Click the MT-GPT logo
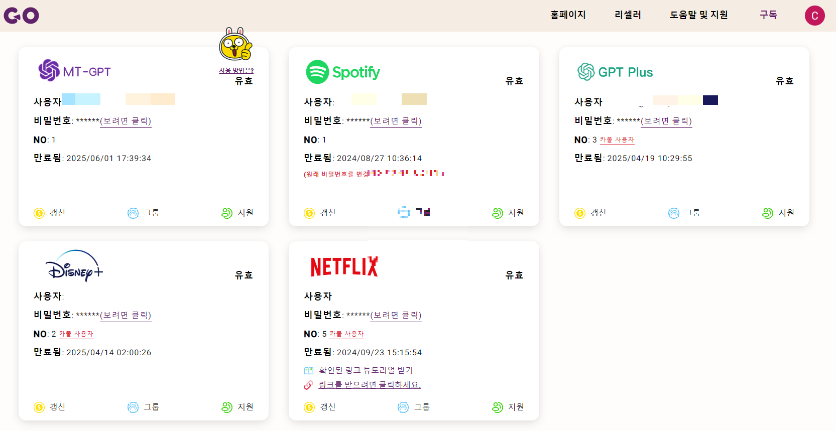Viewport: 836px width, 431px height. 74,71
